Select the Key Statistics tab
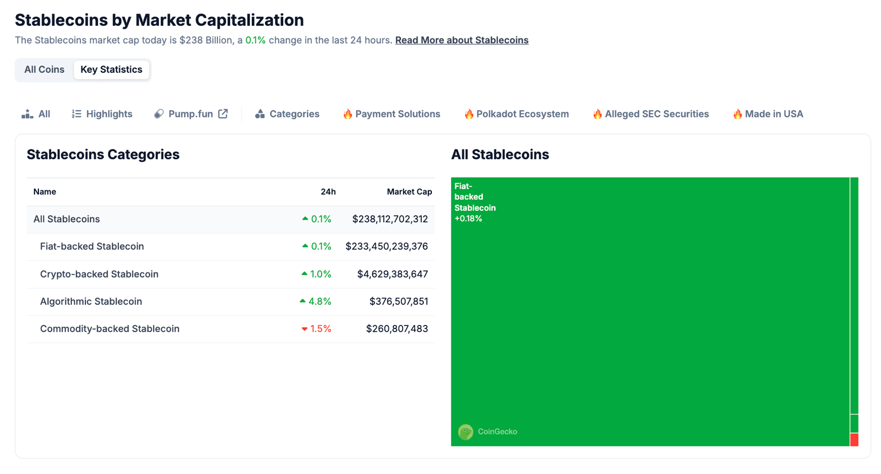 click(x=111, y=69)
